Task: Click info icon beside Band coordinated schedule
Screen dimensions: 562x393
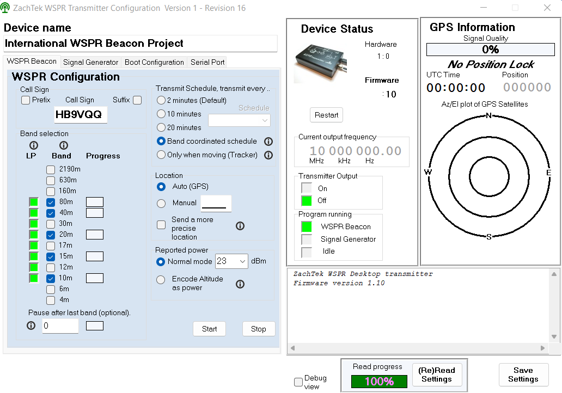Action: point(268,142)
